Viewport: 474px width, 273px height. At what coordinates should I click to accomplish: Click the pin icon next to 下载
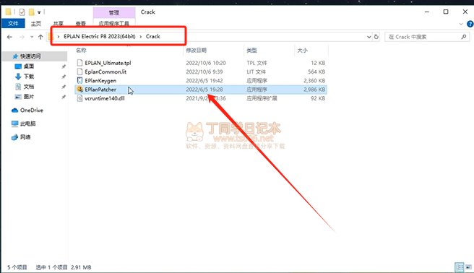(64, 77)
